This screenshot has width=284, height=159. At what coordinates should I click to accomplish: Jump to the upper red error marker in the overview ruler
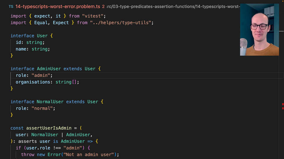point(283,104)
